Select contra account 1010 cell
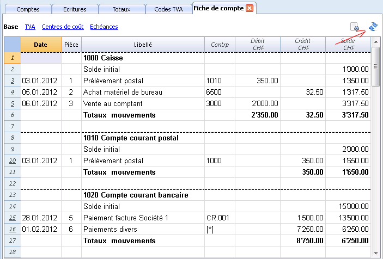The width and height of the screenshot is (383, 259). (220, 81)
